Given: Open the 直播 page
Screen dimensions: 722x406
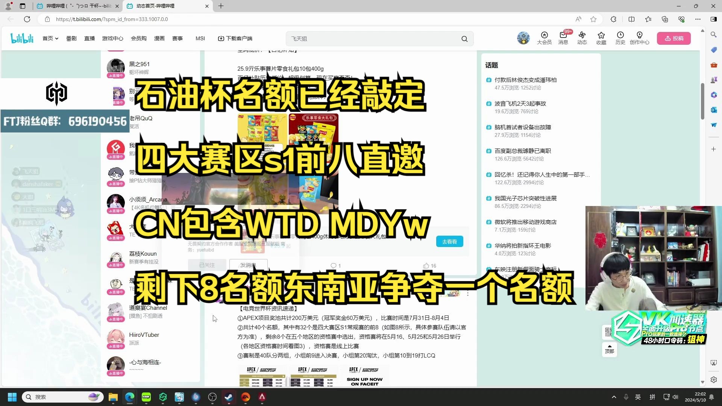Looking at the screenshot, I should pyautogui.click(x=89, y=38).
